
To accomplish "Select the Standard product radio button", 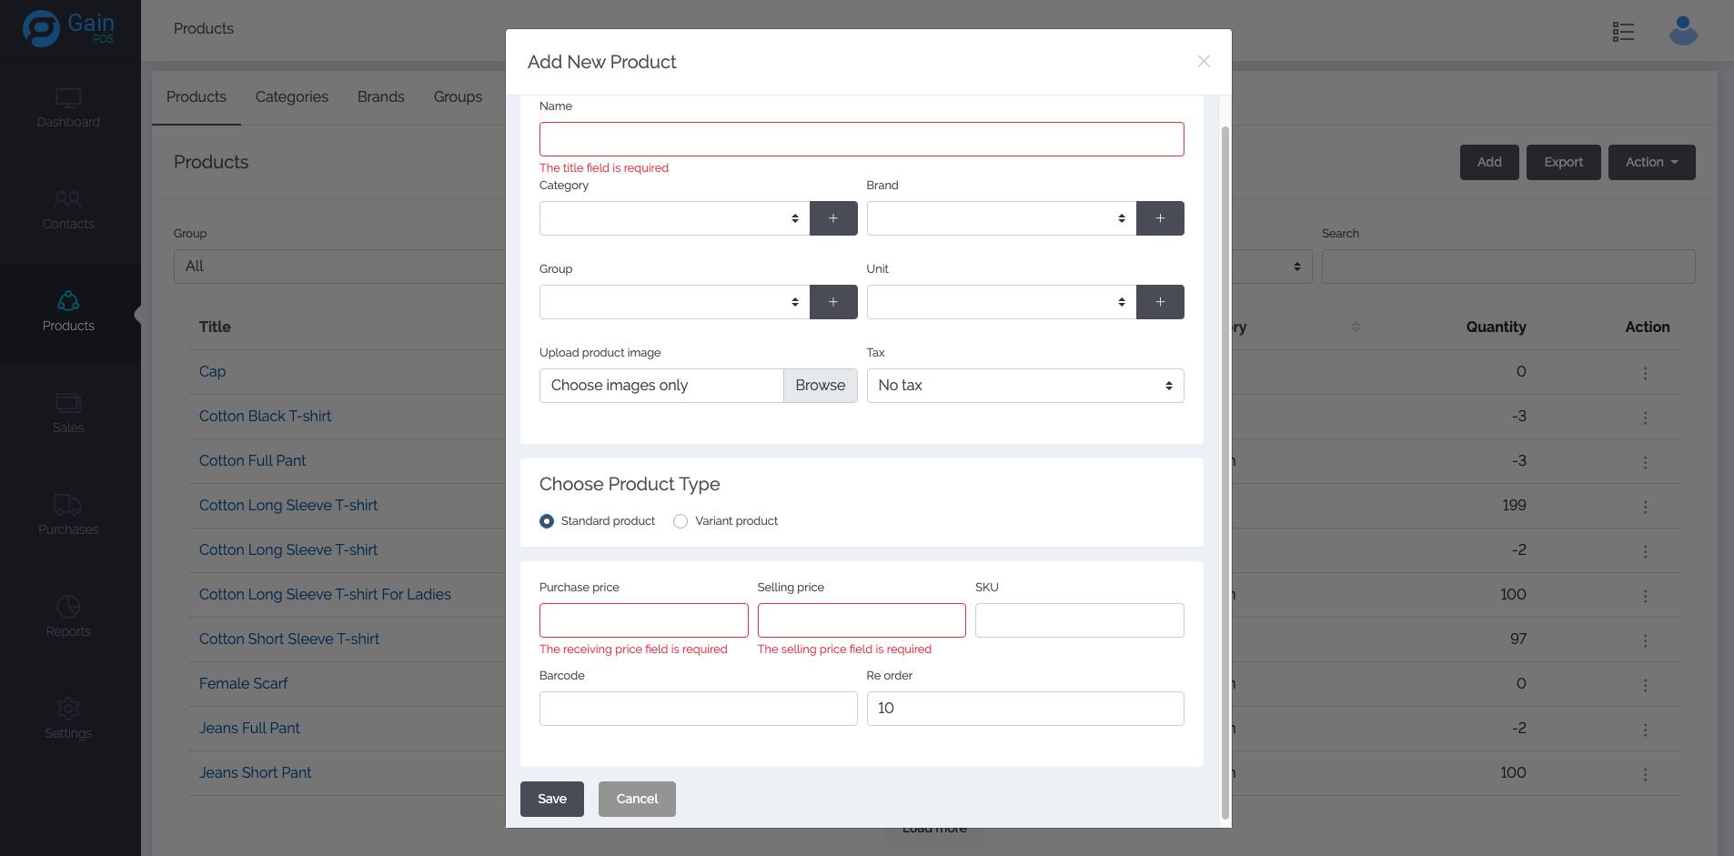I will coord(547,521).
